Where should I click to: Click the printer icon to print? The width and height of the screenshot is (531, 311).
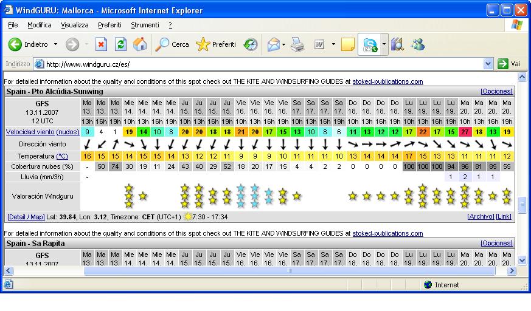297,44
